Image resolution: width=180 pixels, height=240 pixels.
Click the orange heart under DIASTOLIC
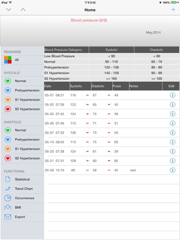click(x=8, y=149)
